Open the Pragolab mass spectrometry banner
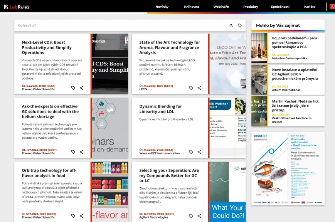 [288, 168]
